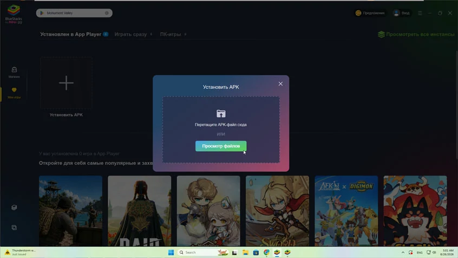The height and width of the screenshot is (258, 458).
Task: Open Мои игры in the sidebar
Action: (x=14, y=93)
